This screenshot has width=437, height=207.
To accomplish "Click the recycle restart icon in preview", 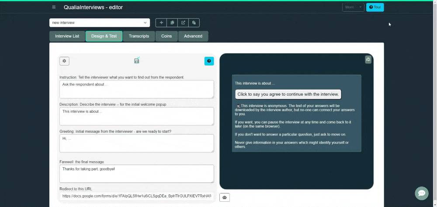I will pyautogui.click(x=368, y=59).
